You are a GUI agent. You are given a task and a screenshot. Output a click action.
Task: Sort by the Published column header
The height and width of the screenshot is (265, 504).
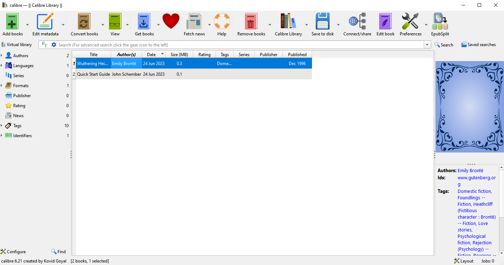point(297,54)
